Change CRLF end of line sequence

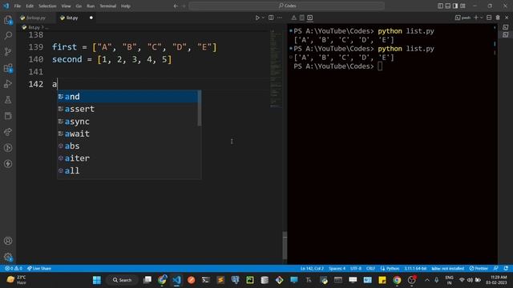point(370,269)
